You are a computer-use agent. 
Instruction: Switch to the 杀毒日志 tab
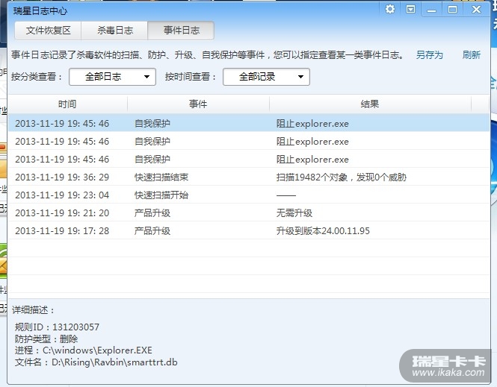(x=115, y=31)
